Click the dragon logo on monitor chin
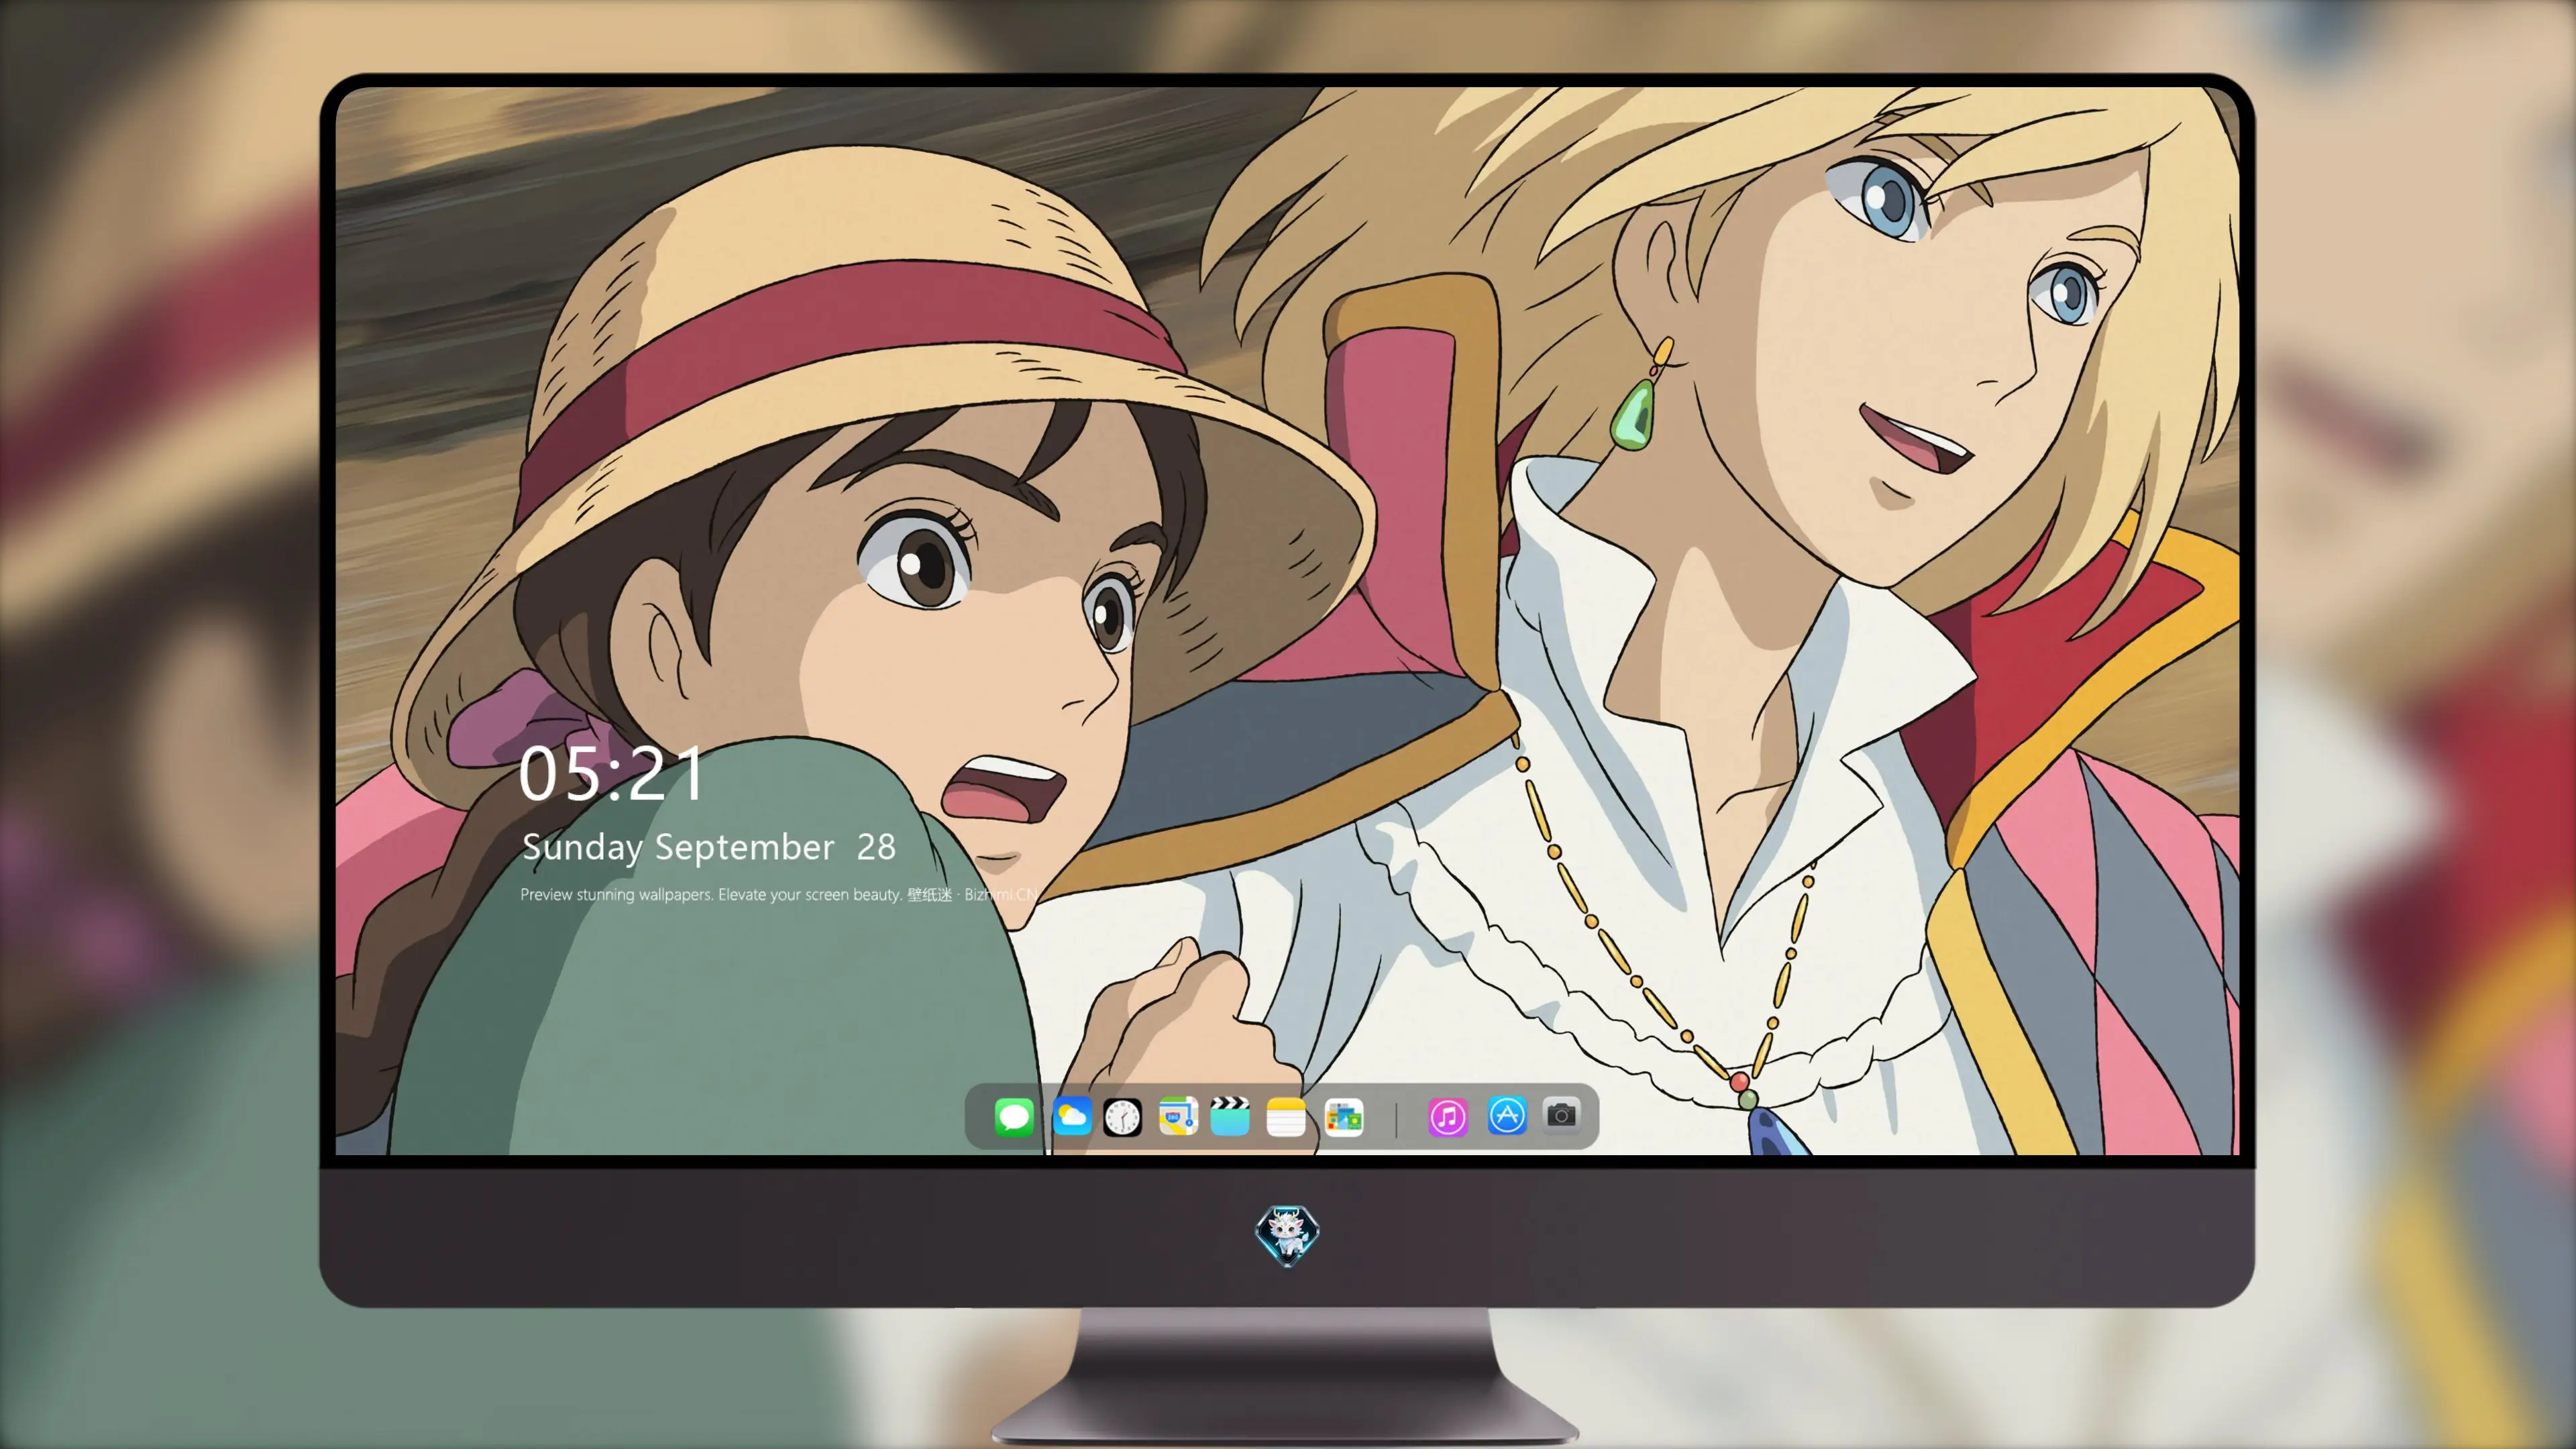 [1287, 1235]
